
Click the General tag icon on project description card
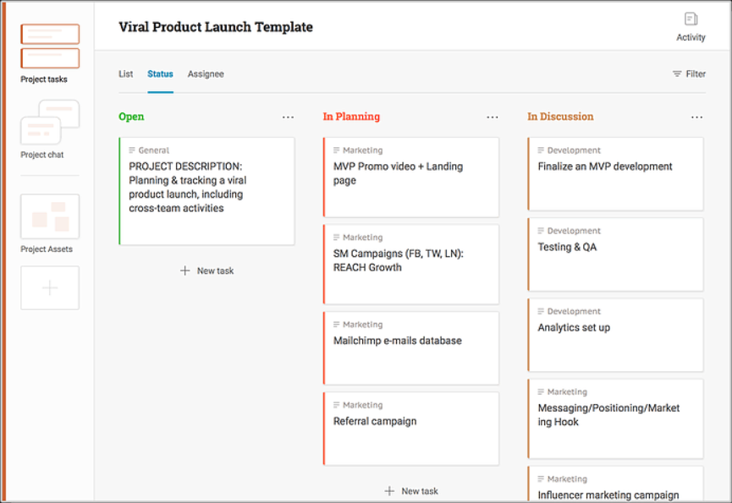pyautogui.click(x=132, y=150)
